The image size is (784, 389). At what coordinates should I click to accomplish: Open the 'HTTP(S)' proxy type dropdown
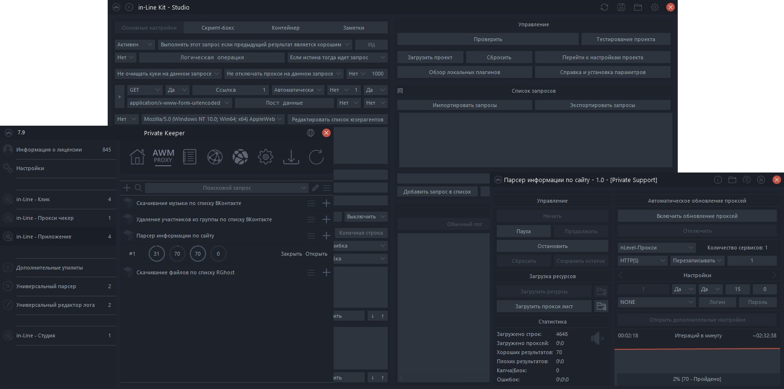(x=642, y=260)
